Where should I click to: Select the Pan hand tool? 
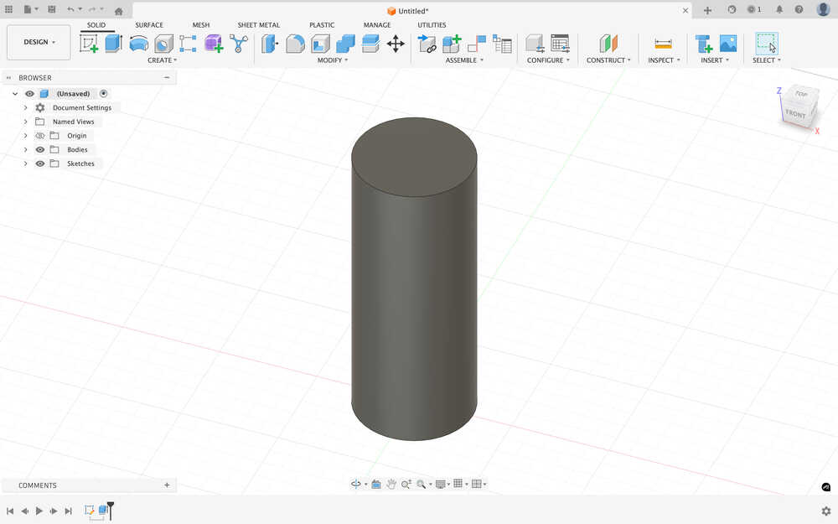click(x=391, y=484)
